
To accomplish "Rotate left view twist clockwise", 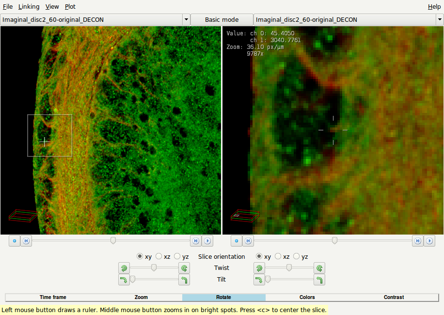I will point(184,268).
